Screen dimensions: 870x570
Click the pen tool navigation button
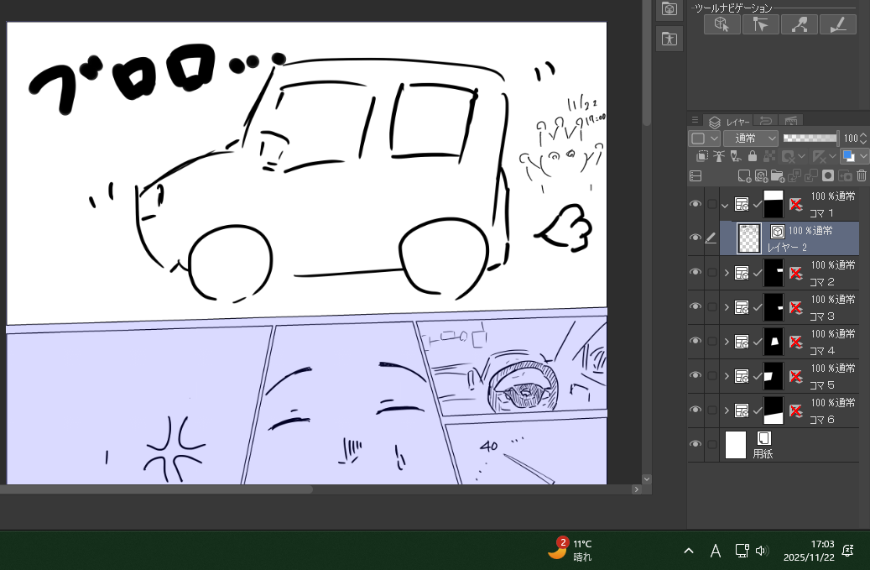[x=837, y=24]
